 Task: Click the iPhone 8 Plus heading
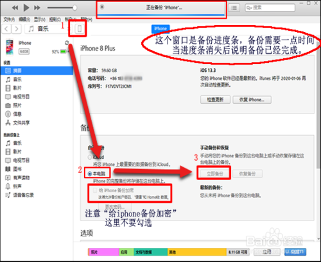click(x=98, y=49)
